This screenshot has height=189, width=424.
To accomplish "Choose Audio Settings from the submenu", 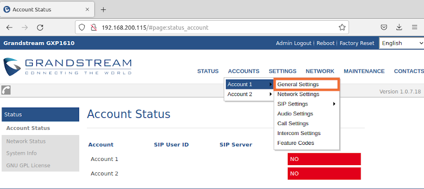I will click(x=306, y=114).
